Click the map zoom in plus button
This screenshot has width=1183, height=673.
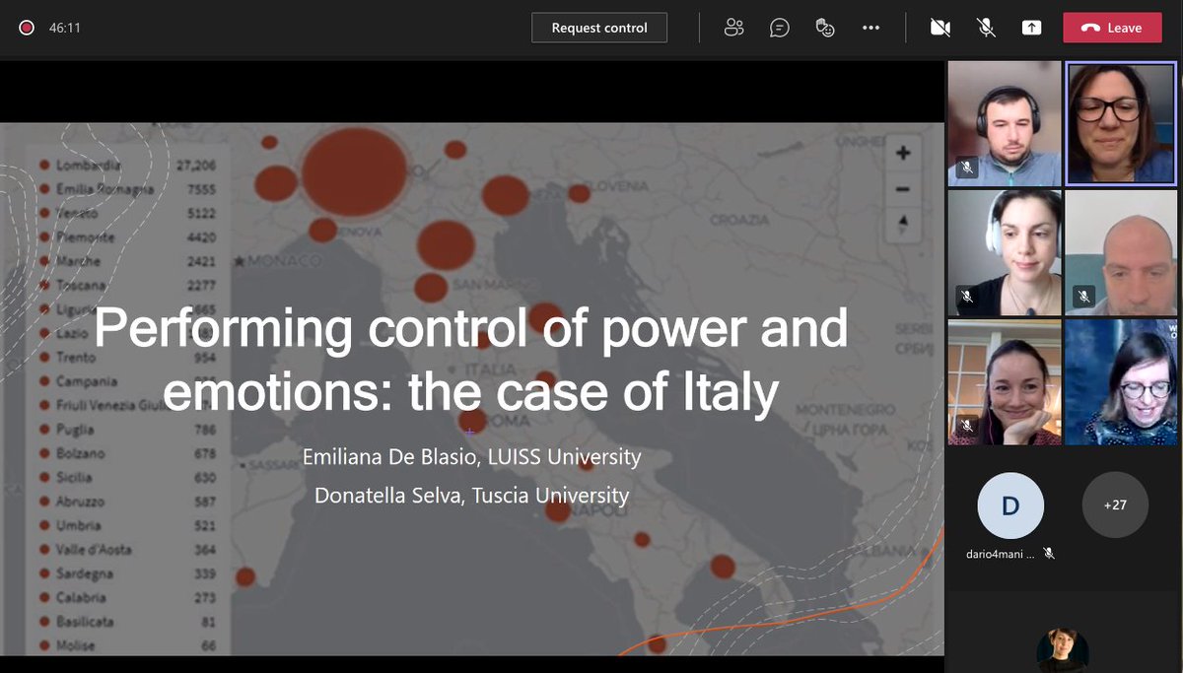coord(903,153)
